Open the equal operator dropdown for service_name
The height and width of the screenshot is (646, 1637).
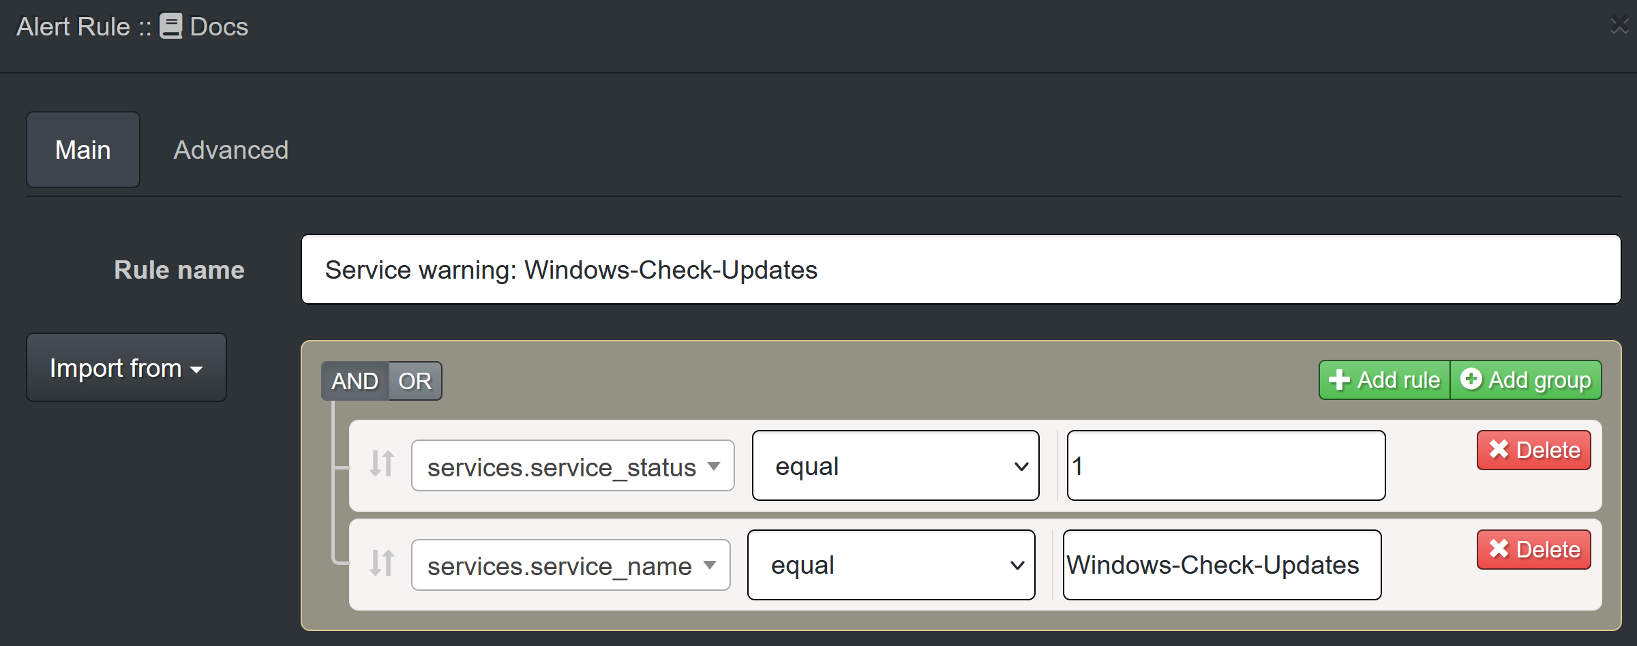pyautogui.click(x=891, y=565)
